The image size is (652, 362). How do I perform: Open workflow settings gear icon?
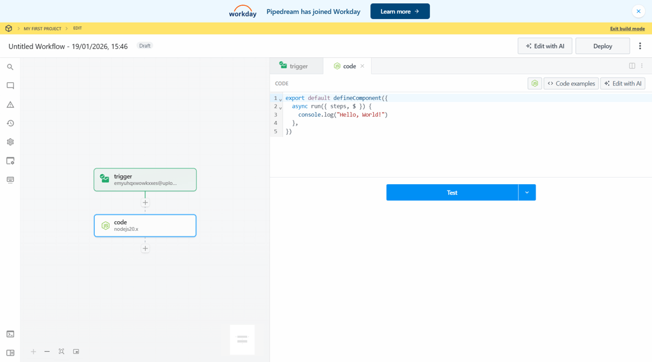pos(10,142)
